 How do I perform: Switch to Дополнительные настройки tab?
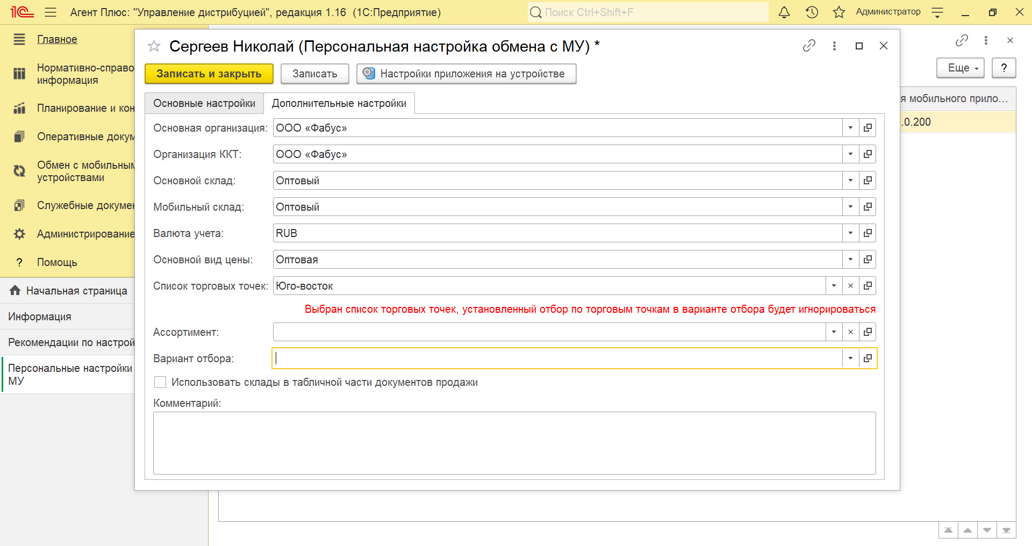click(x=339, y=103)
